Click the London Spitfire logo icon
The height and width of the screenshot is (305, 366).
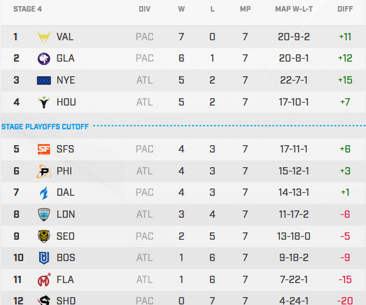click(x=45, y=214)
